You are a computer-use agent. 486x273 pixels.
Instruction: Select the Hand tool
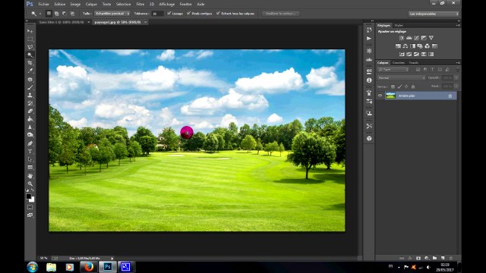pos(30,176)
